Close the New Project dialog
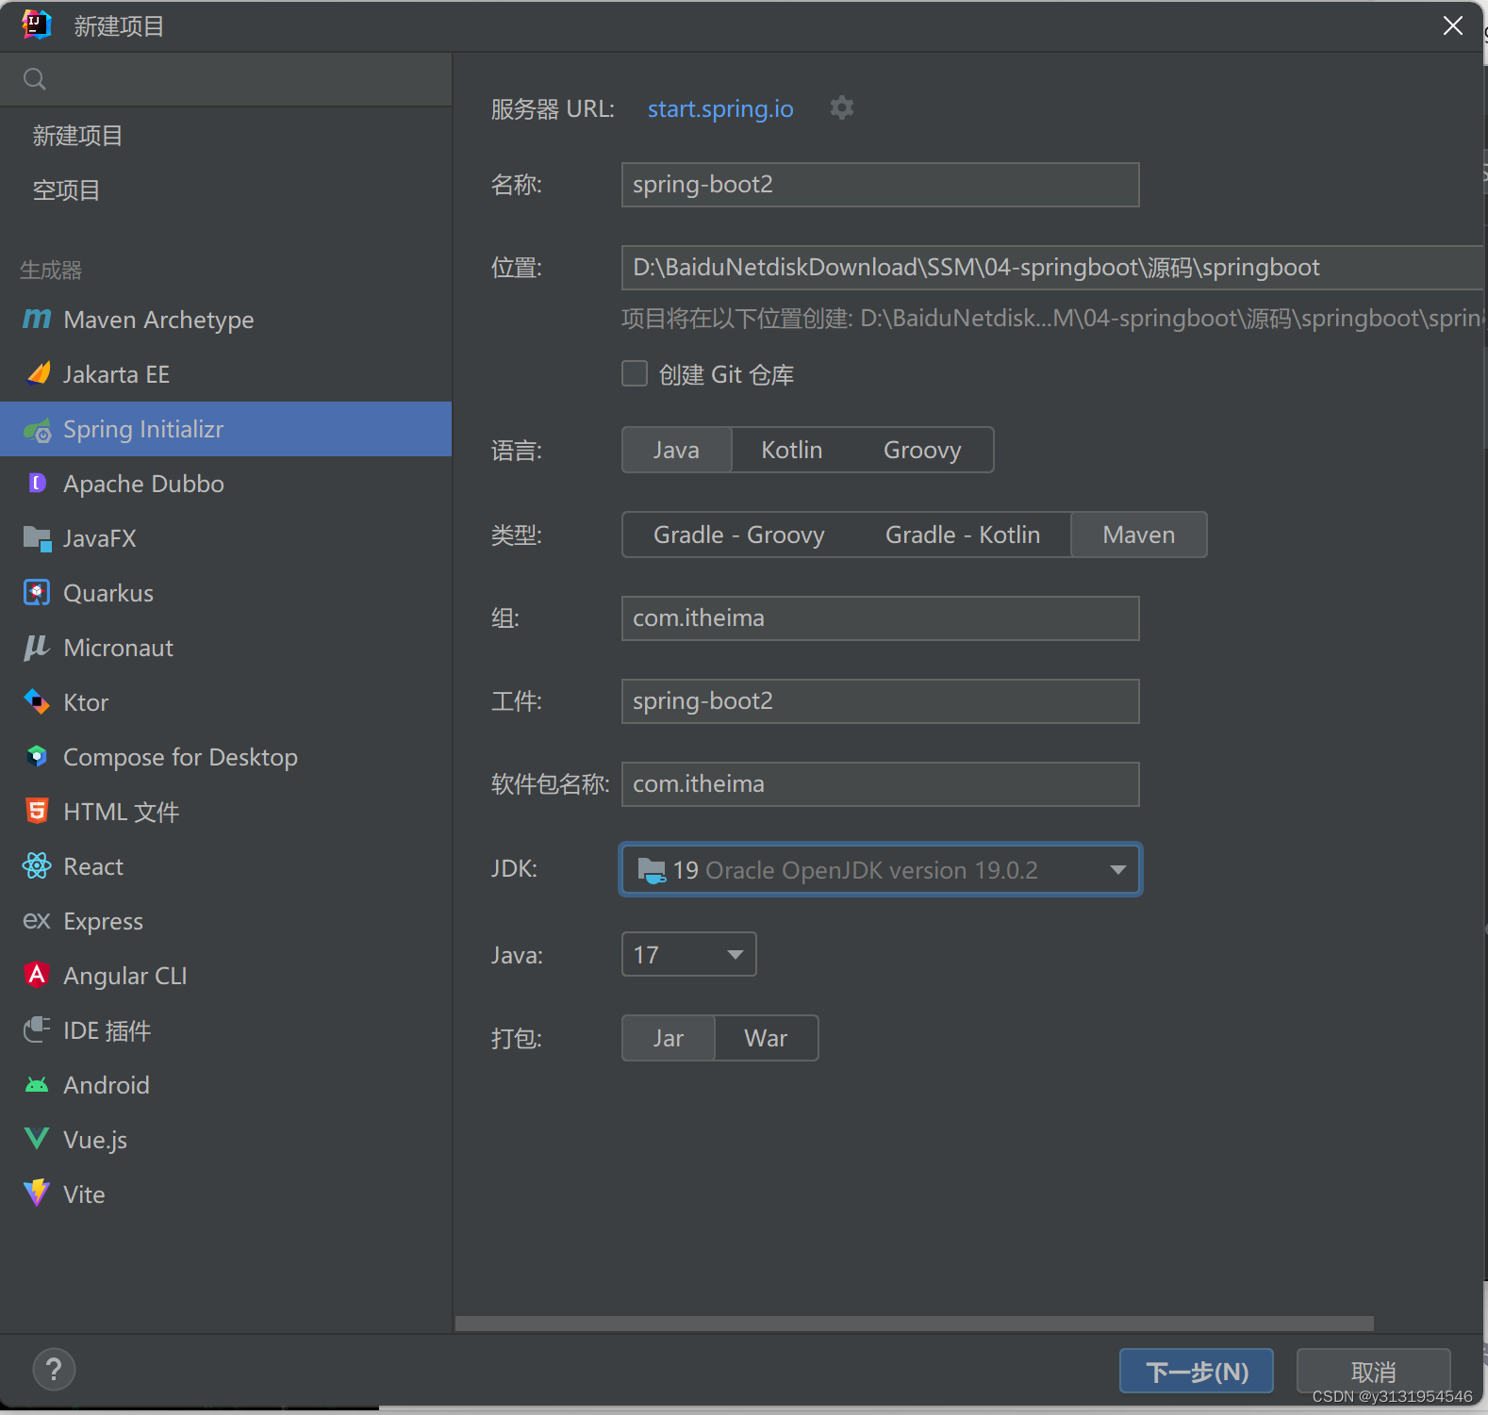This screenshot has width=1488, height=1415. [1453, 25]
